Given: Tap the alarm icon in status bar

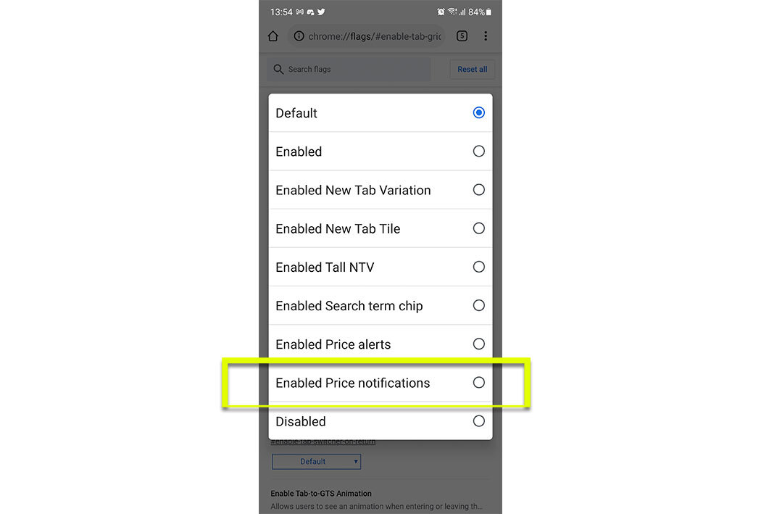Looking at the screenshot, I should click(x=441, y=12).
